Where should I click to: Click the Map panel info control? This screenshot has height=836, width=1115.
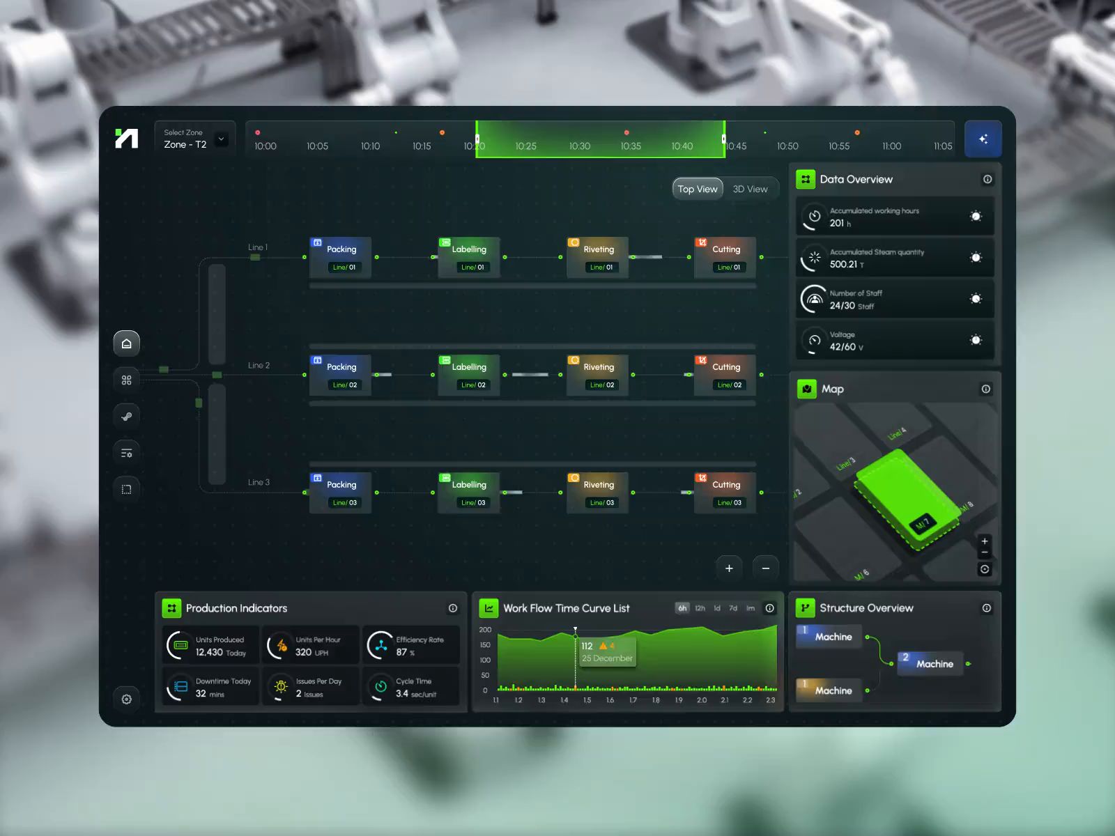point(985,389)
